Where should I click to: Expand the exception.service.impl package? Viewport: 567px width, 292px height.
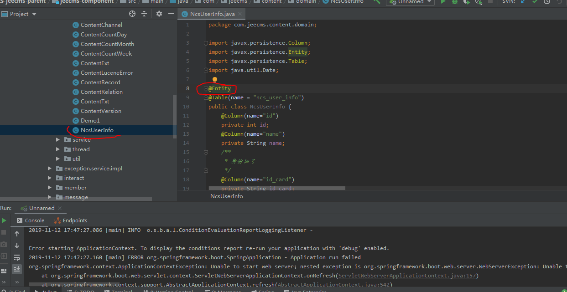50,169
